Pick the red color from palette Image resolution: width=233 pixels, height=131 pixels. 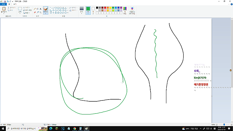pyautogui.click(x=105, y=8)
